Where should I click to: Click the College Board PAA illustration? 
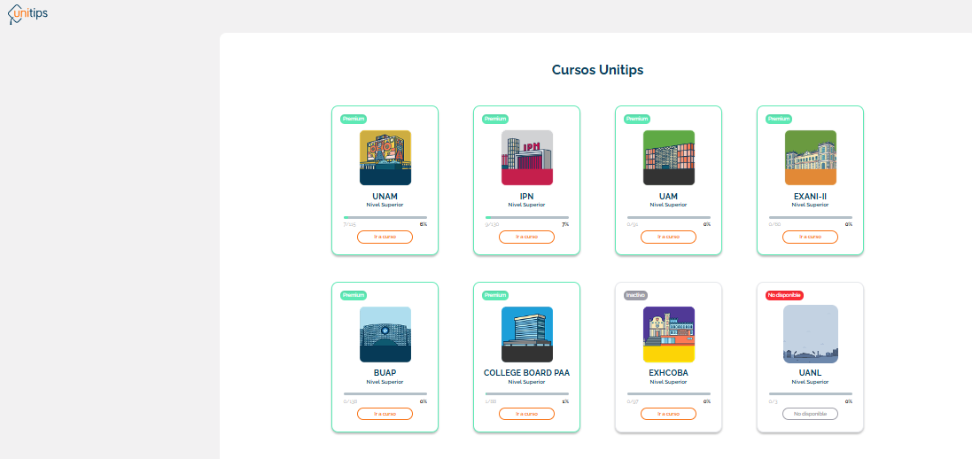526,334
